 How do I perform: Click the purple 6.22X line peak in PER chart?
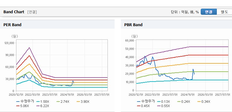(29, 47)
